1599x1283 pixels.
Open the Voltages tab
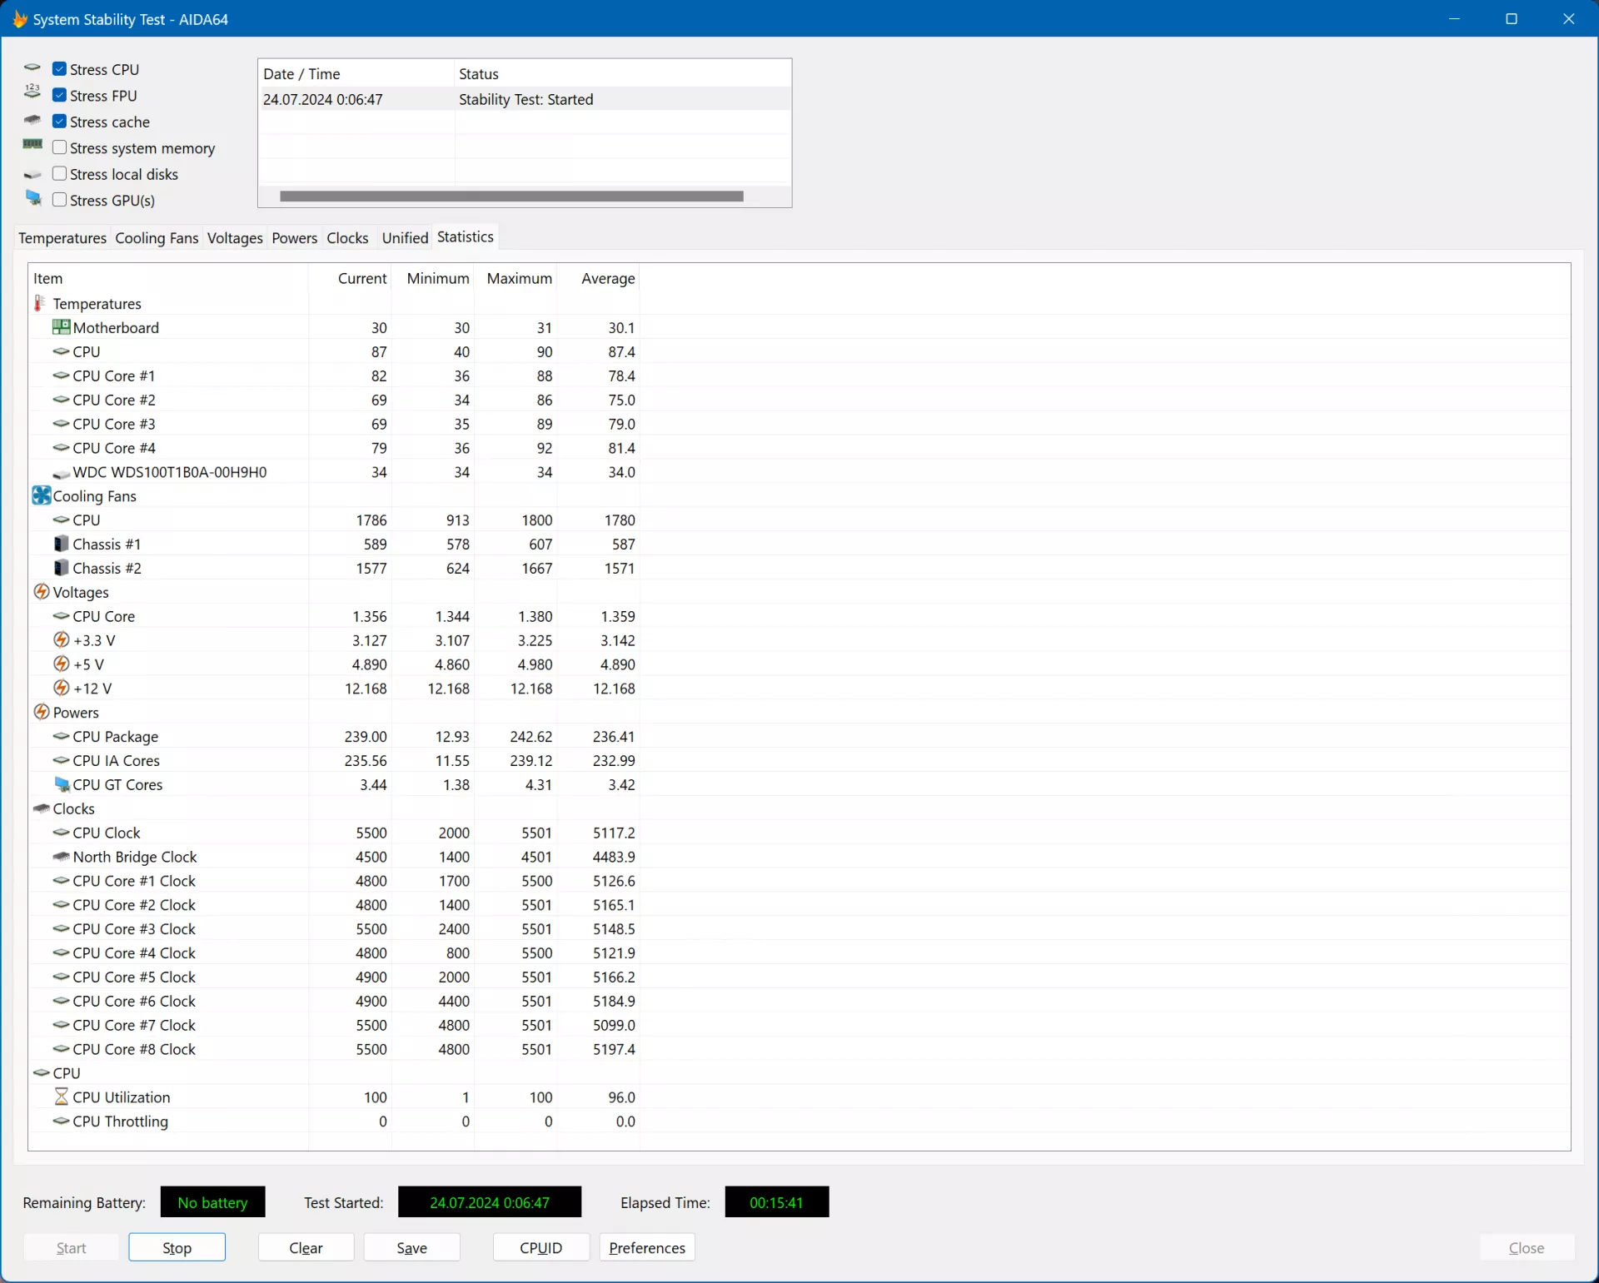coord(235,238)
